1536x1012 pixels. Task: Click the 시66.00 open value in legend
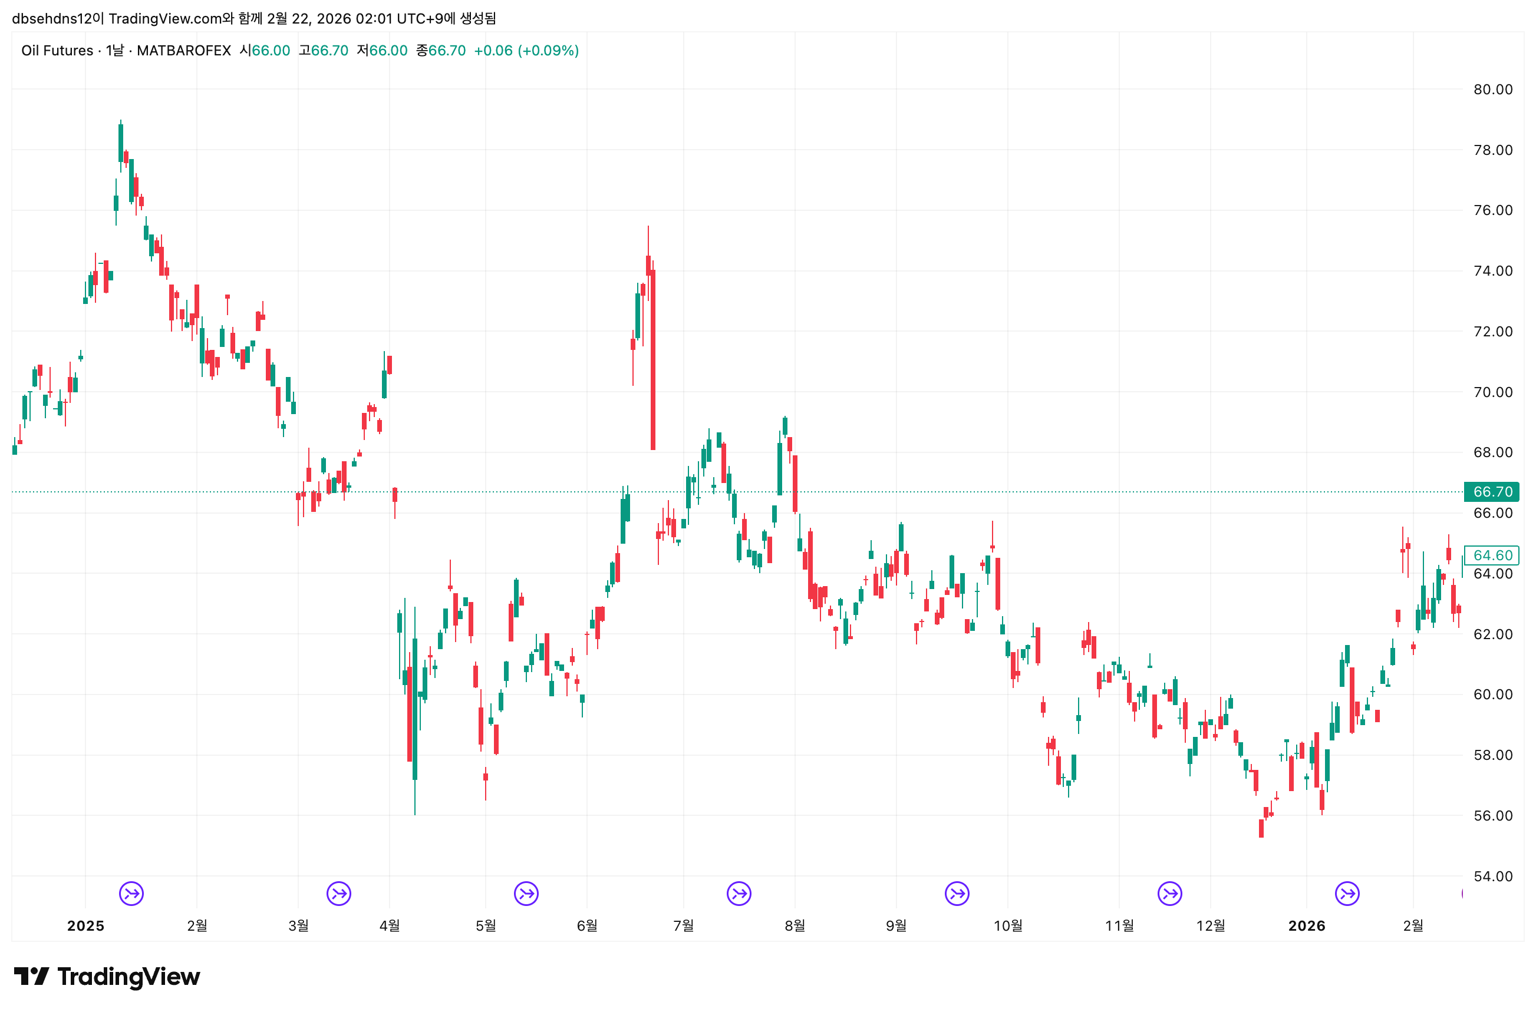[265, 50]
